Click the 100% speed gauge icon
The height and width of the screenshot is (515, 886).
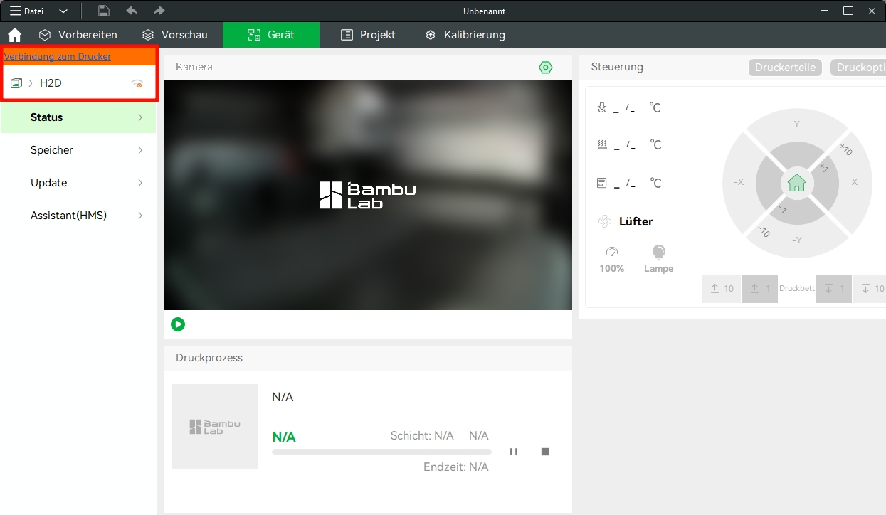click(x=612, y=252)
